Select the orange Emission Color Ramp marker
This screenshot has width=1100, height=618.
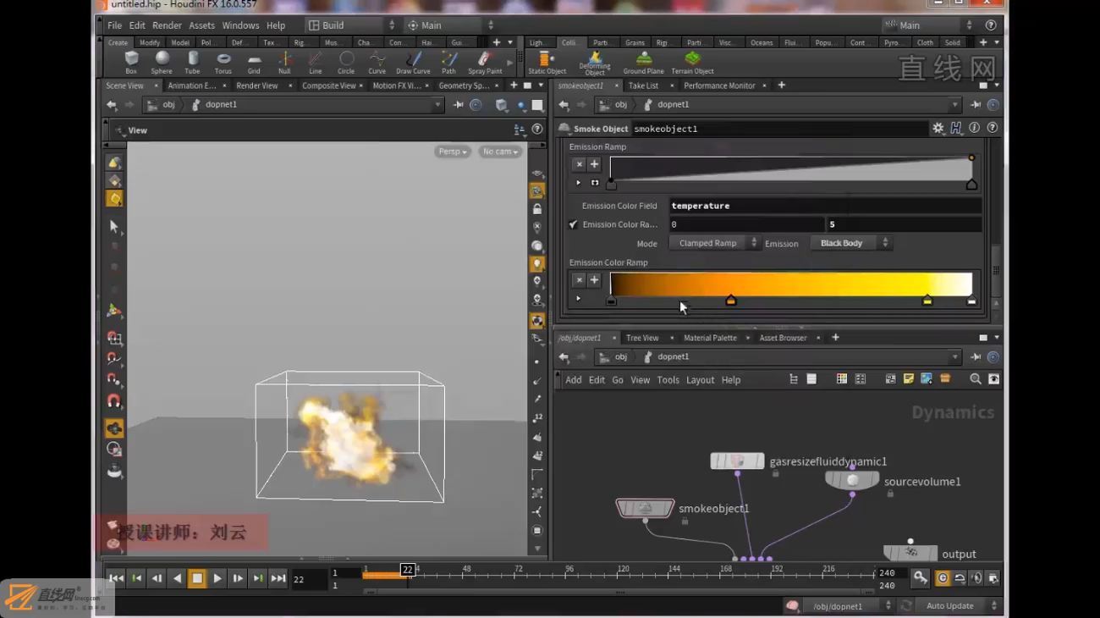click(731, 301)
